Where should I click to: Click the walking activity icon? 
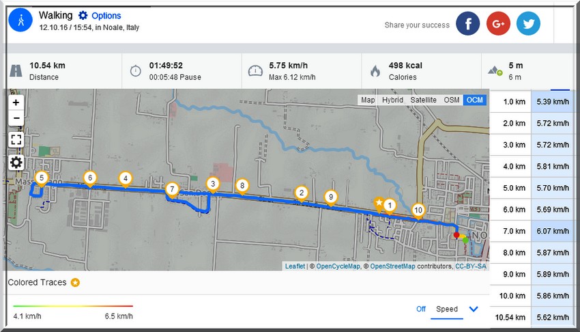tap(20, 20)
